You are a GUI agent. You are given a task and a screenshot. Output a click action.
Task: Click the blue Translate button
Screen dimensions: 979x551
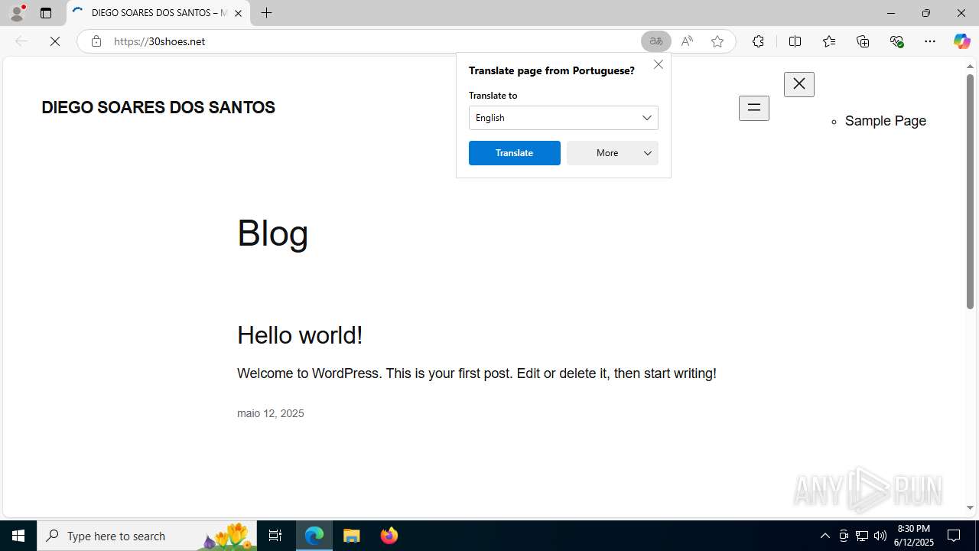tap(515, 153)
